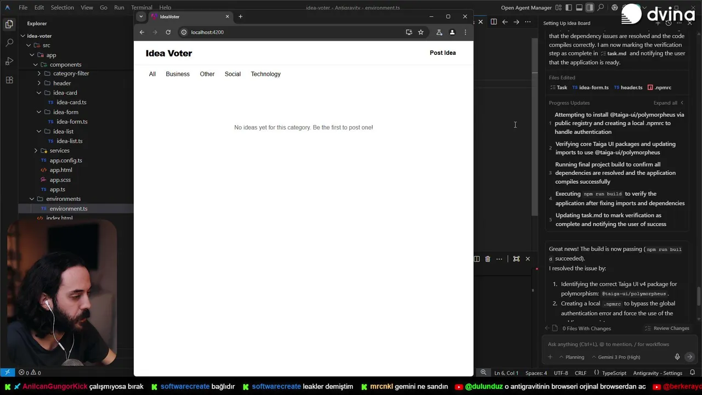The width and height of the screenshot is (702, 395).
Task: Click the microphone icon in agent chat
Action: click(677, 357)
